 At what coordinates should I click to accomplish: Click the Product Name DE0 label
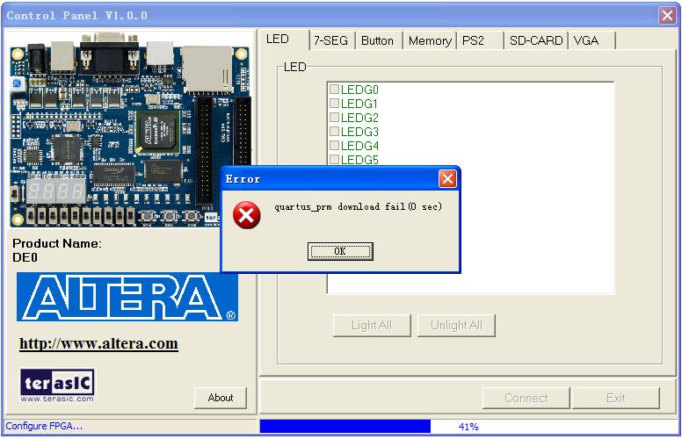pyautogui.click(x=57, y=250)
